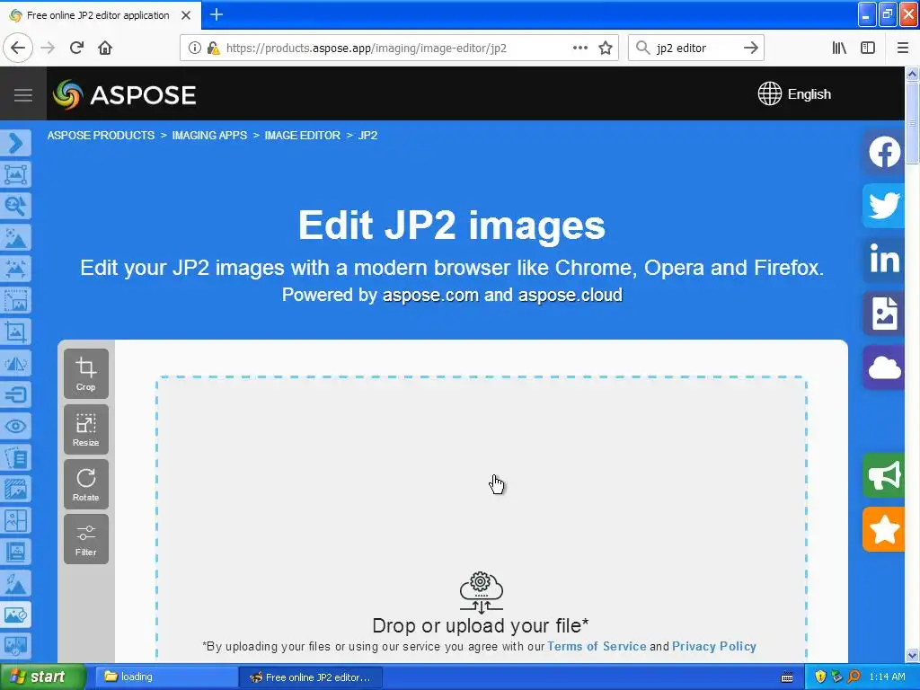This screenshot has height=690, width=920.
Task: Click the sidebar merge arrow icon
Action: coord(16,394)
